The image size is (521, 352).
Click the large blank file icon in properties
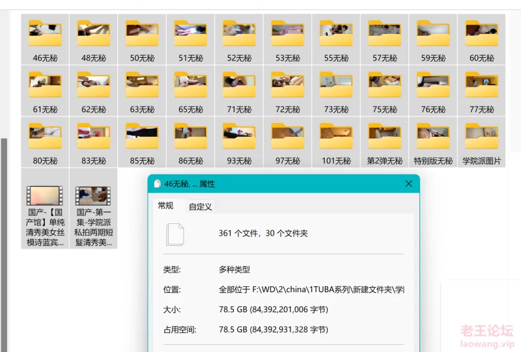tap(175, 234)
